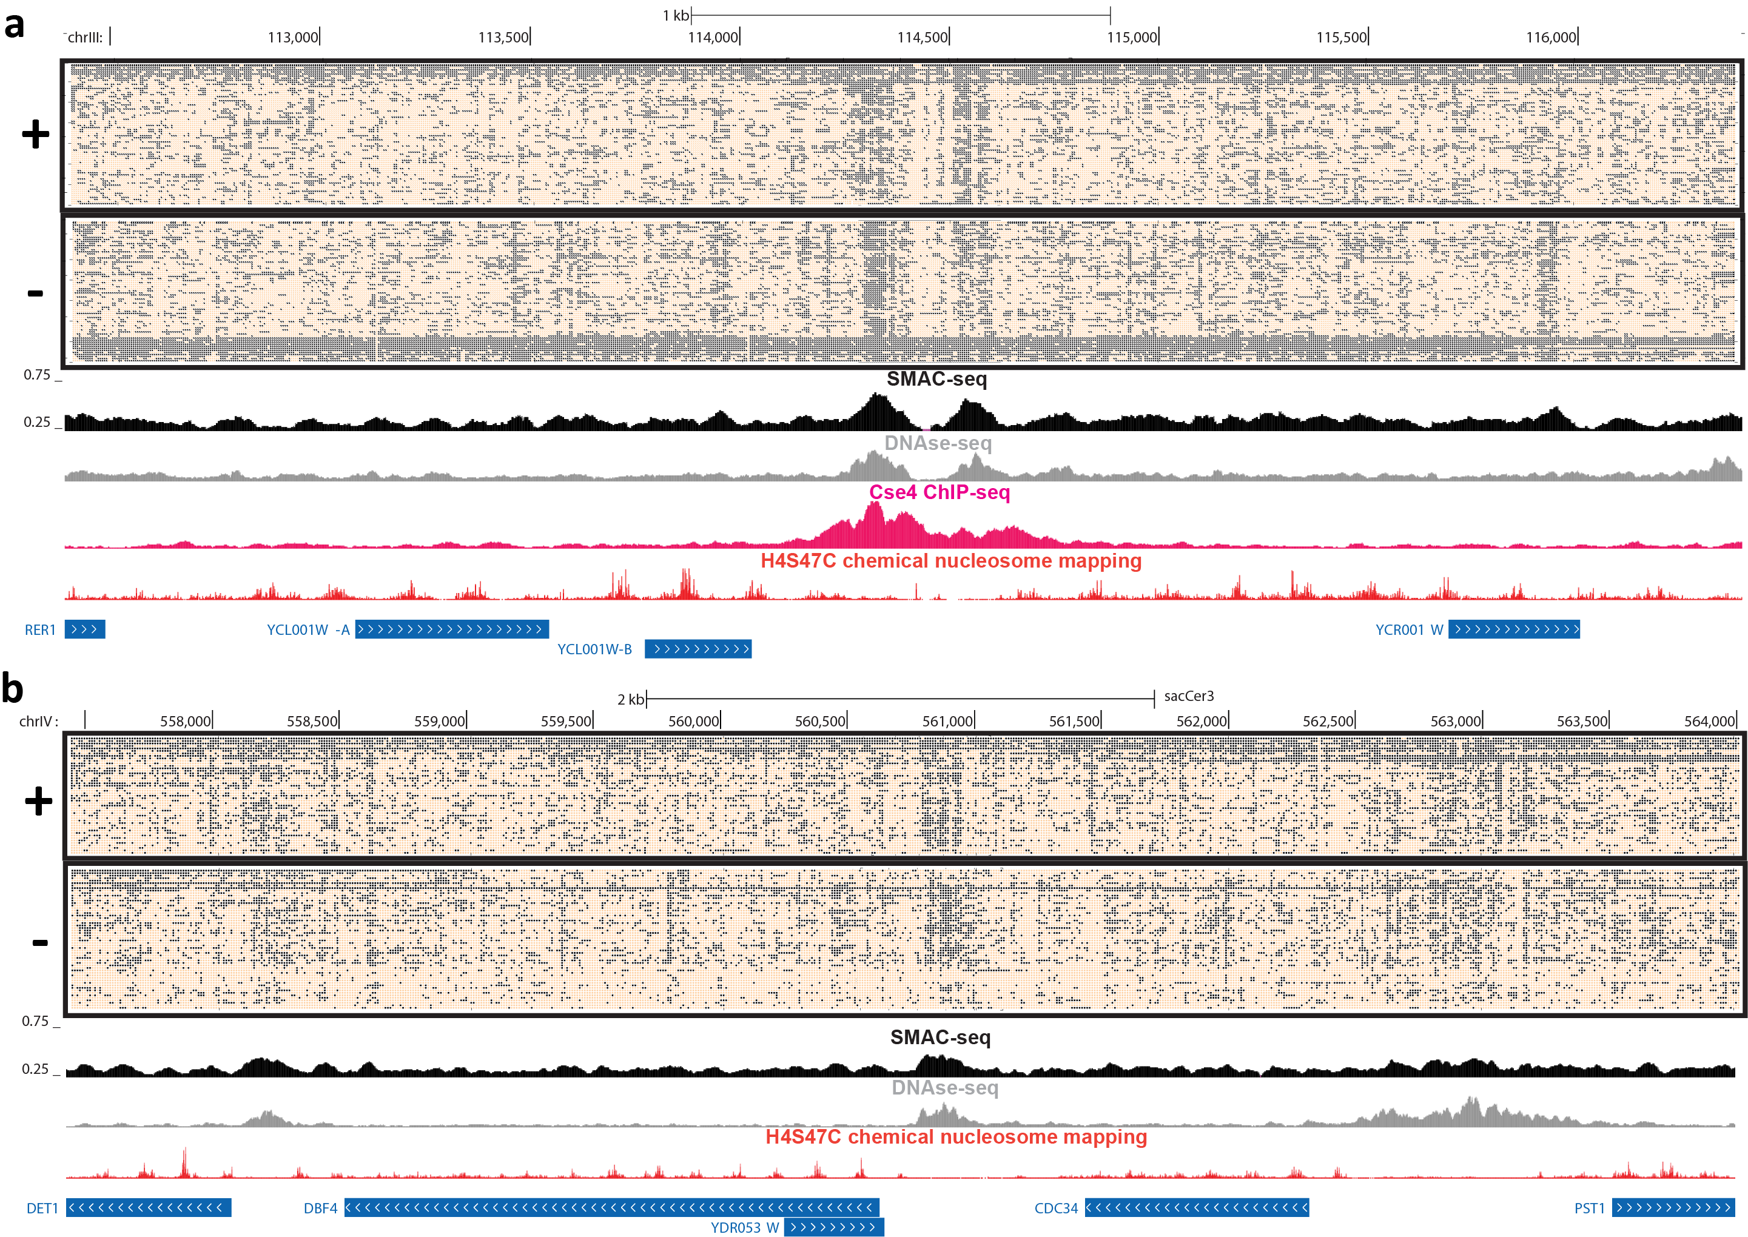Click the 114,000 position marker on chrIII ruler
The width and height of the screenshot is (1748, 1237).
pyautogui.click(x=713, y=38)
